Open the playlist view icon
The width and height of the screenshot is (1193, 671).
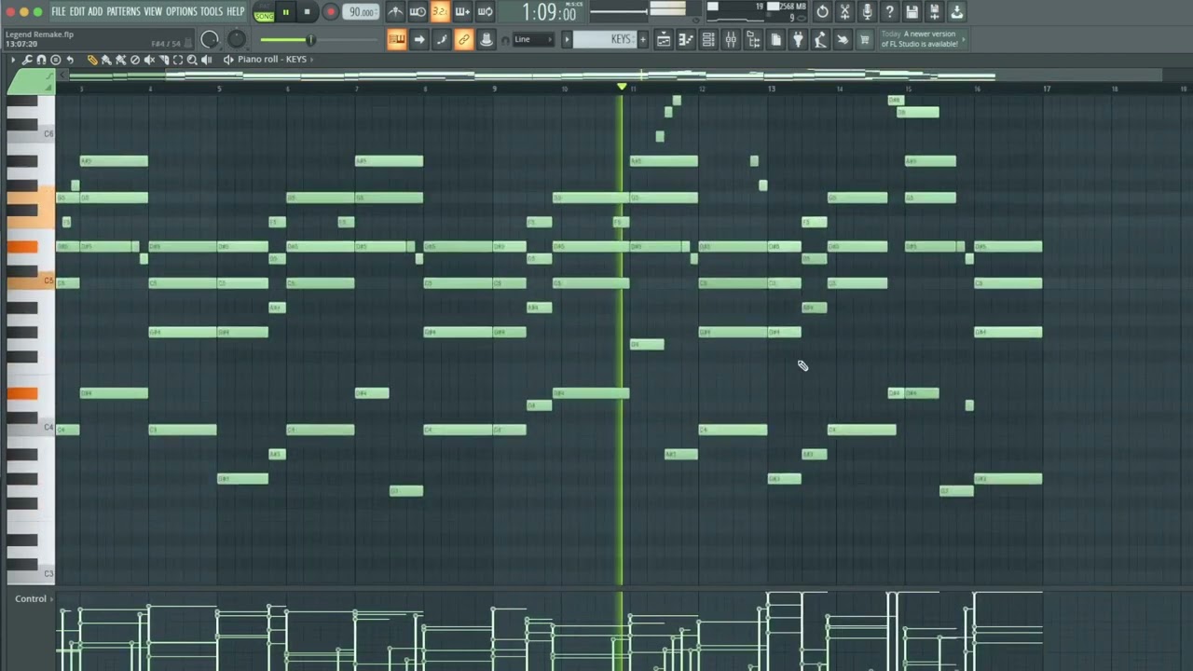point(664,39)
